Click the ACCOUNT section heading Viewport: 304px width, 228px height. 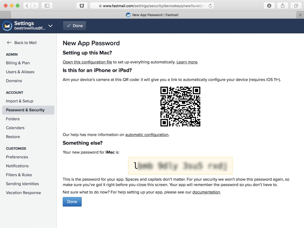[x=14, y=93]
